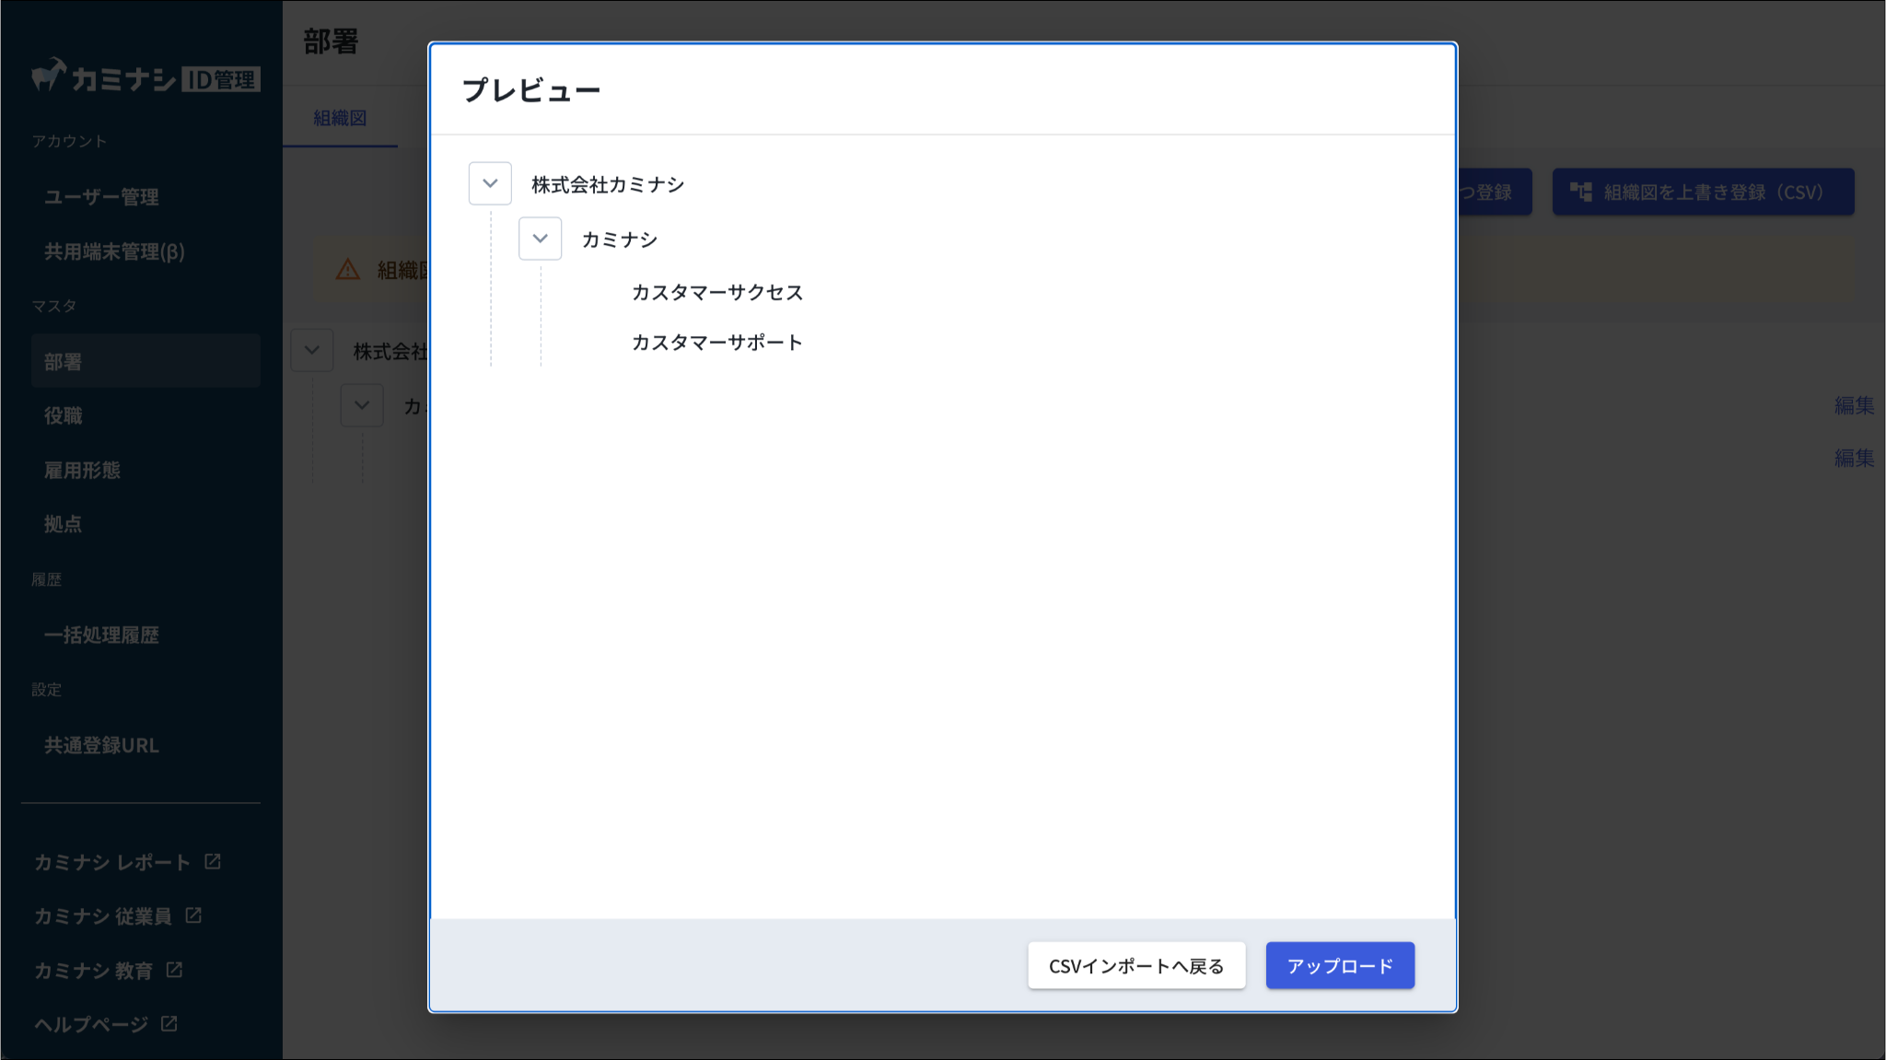The height and width of the screenshot is (1060, 1886).
Task: Click the Kaminashi goat logo icon
Action: click(49, 76)
